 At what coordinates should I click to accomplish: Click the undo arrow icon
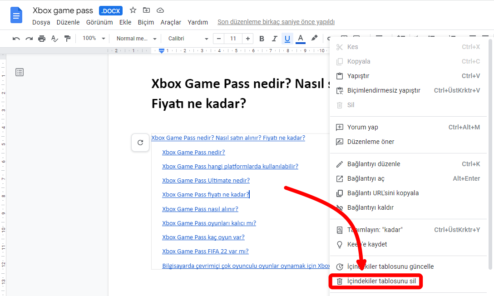(x=16, y=39)
